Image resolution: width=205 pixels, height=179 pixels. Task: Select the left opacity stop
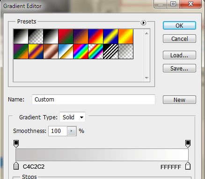coord(16,144)
